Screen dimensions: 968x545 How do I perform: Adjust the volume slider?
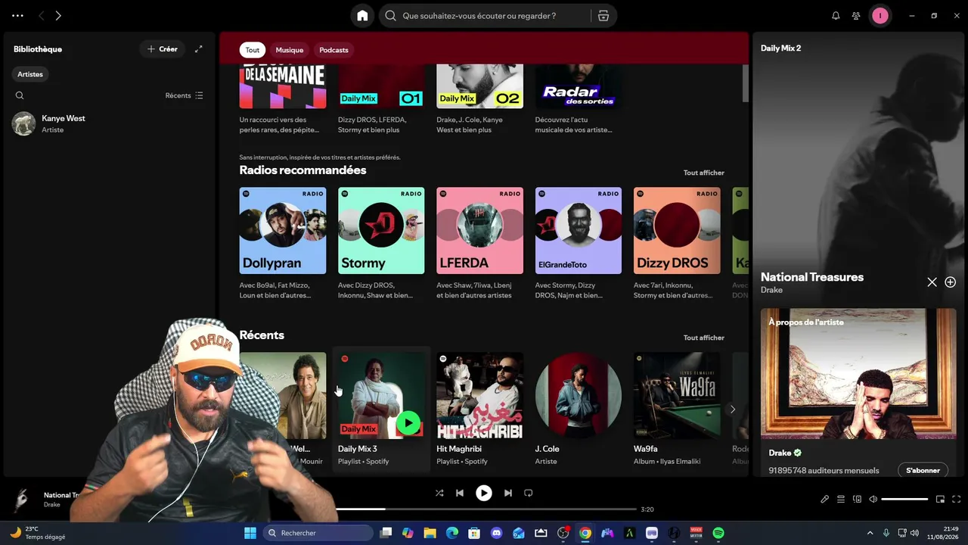tap(904, 499)
